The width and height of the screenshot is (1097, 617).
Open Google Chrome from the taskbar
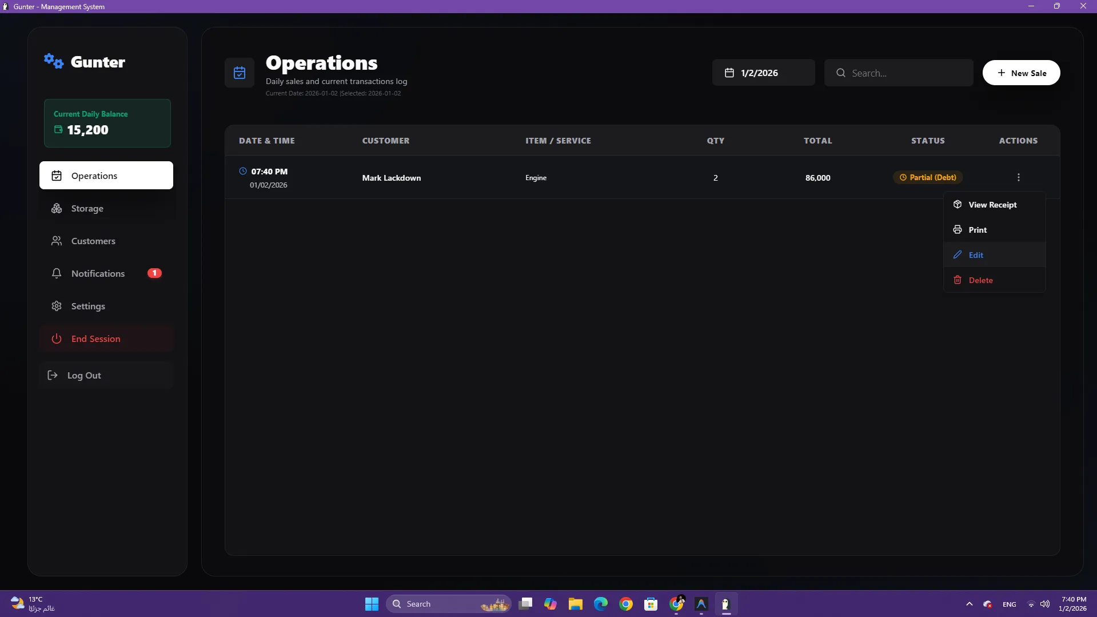pyautogui.click(x=626, y=604)
